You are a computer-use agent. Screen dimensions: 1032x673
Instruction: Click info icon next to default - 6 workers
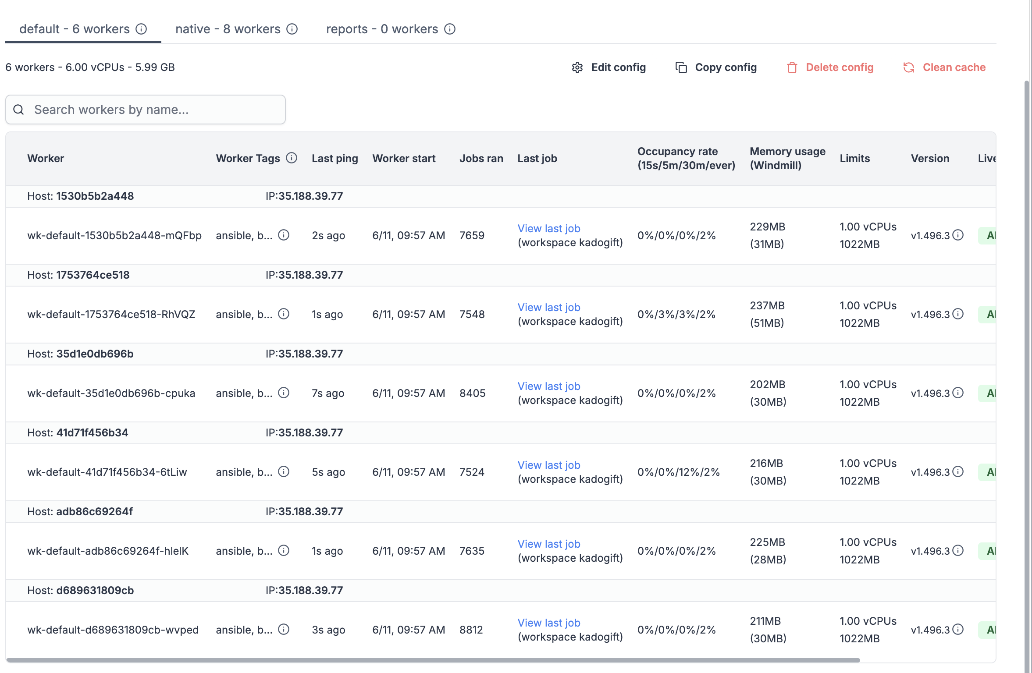(141, 29)
